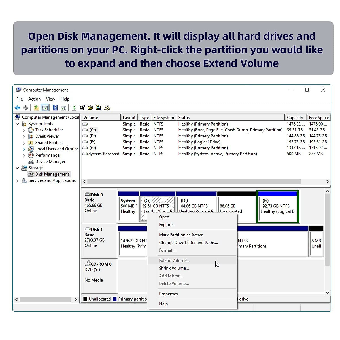Select Change Drive Letter and Paths option

coord(188,243)
